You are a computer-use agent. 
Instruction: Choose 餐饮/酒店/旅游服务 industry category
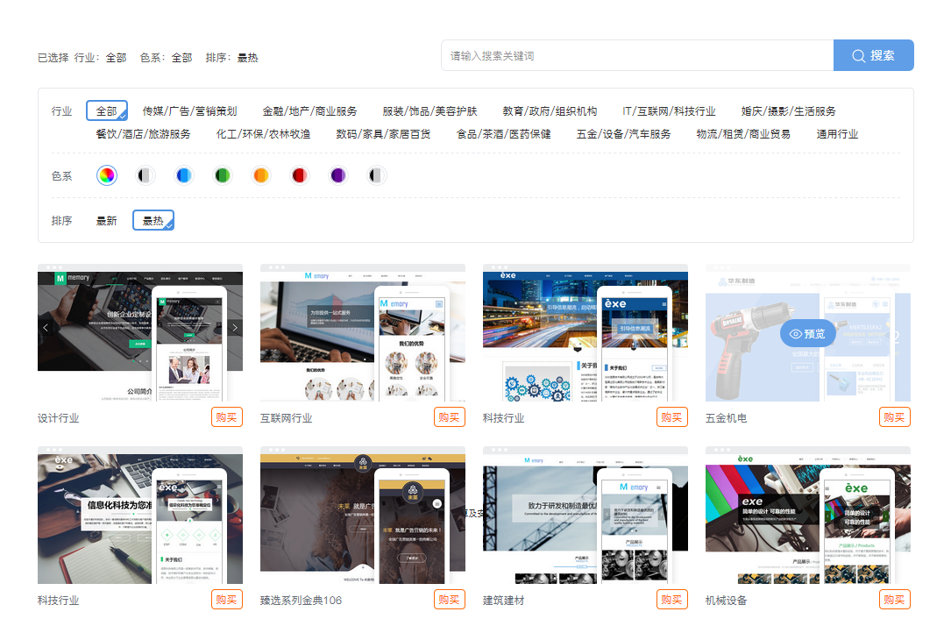[x=143, y=134]
